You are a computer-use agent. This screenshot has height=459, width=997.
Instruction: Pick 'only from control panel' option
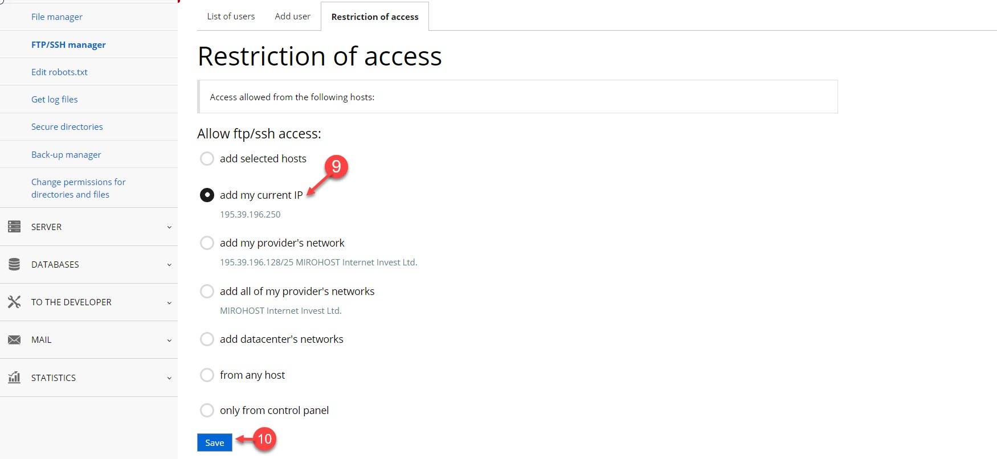207,411
